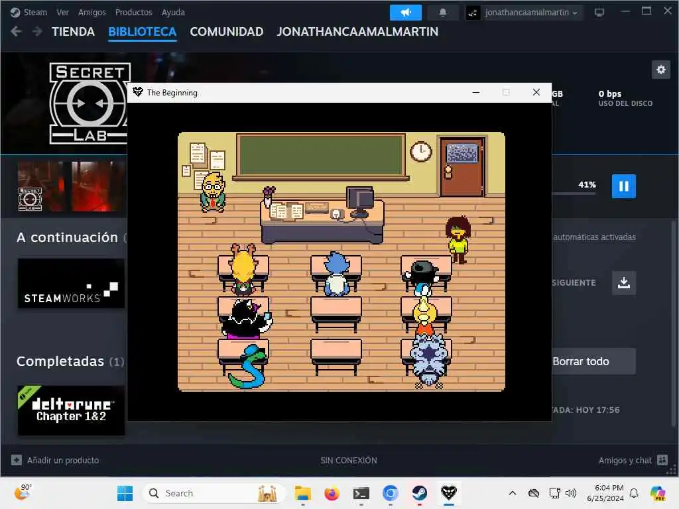Click the plus icon beside Añadir un producto
Screen dimensions: 679x509
(17, 460)
